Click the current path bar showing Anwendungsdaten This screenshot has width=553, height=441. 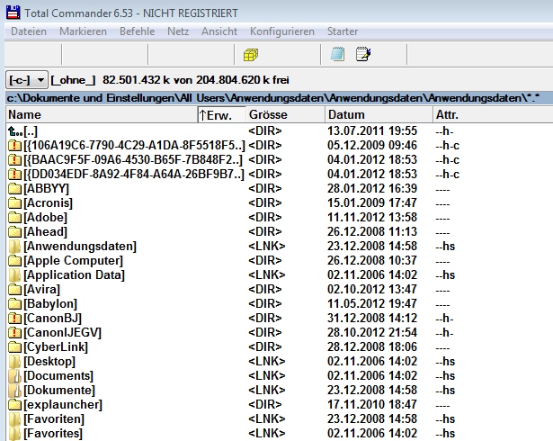(x=280, y=98)
